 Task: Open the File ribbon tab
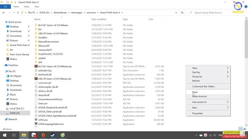point(5,7)
